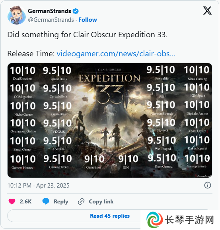
Task: Click the 2.6K likes count
Action: 25,201
